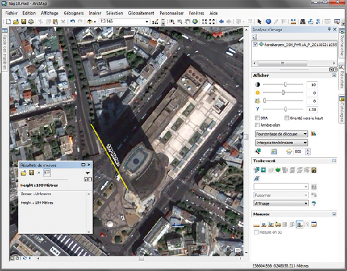Image resolution: width=347 pixels, height=271 pixels.
Task: Adjust the brightness slider
Action: click(x=283, y=92)
